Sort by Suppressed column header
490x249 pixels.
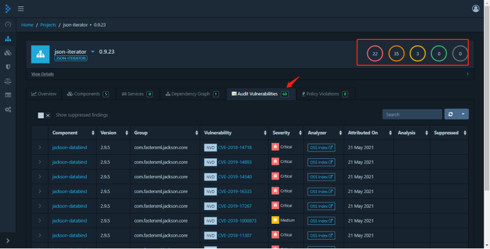(x=449, y=133)
